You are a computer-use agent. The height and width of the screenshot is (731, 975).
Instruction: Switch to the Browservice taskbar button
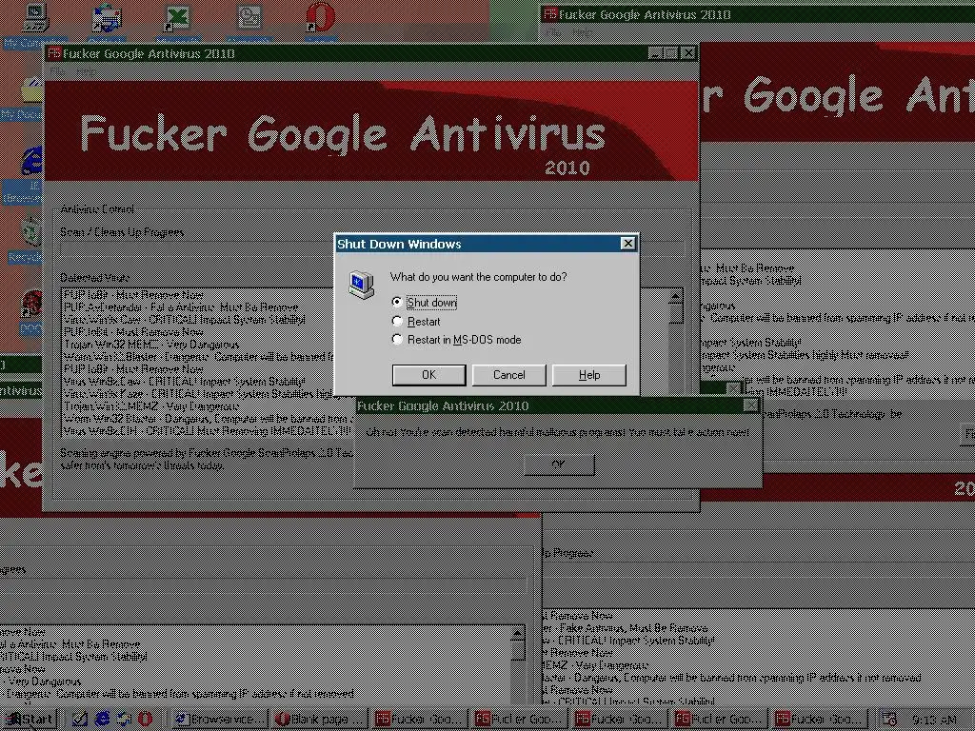click(x=220, y=720)
